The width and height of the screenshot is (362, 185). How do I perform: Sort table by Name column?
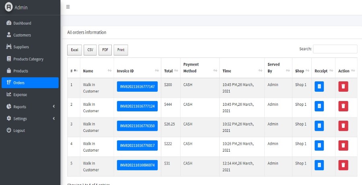coord(97,68)
